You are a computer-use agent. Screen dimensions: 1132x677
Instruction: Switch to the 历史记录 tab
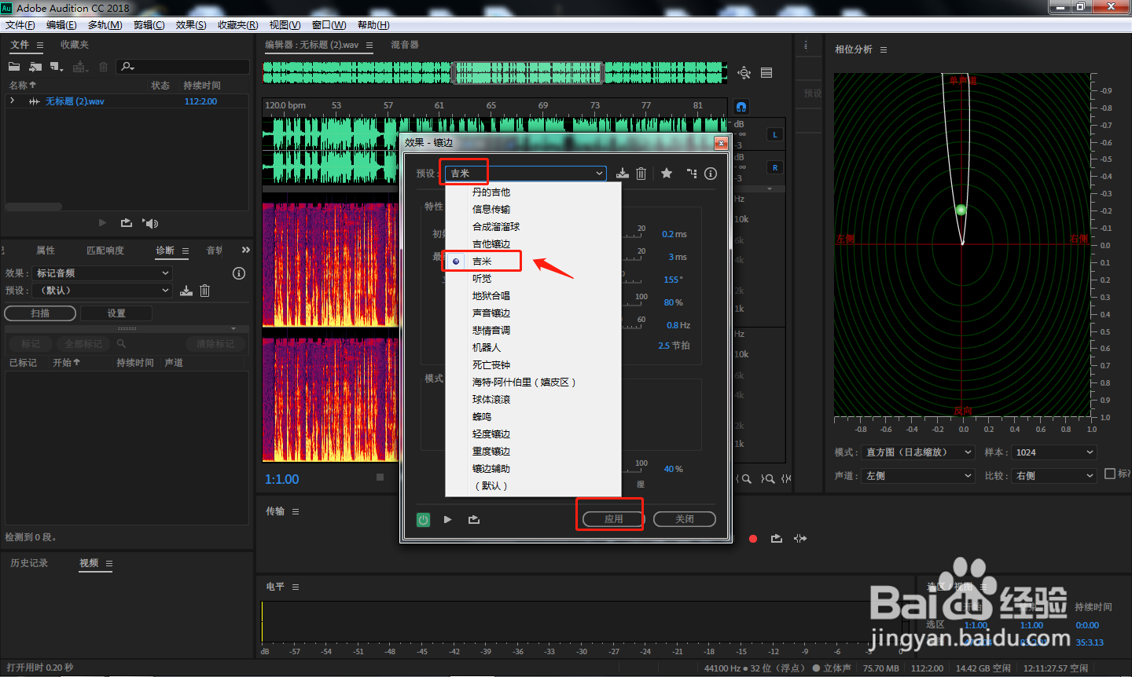click(29, 563)
